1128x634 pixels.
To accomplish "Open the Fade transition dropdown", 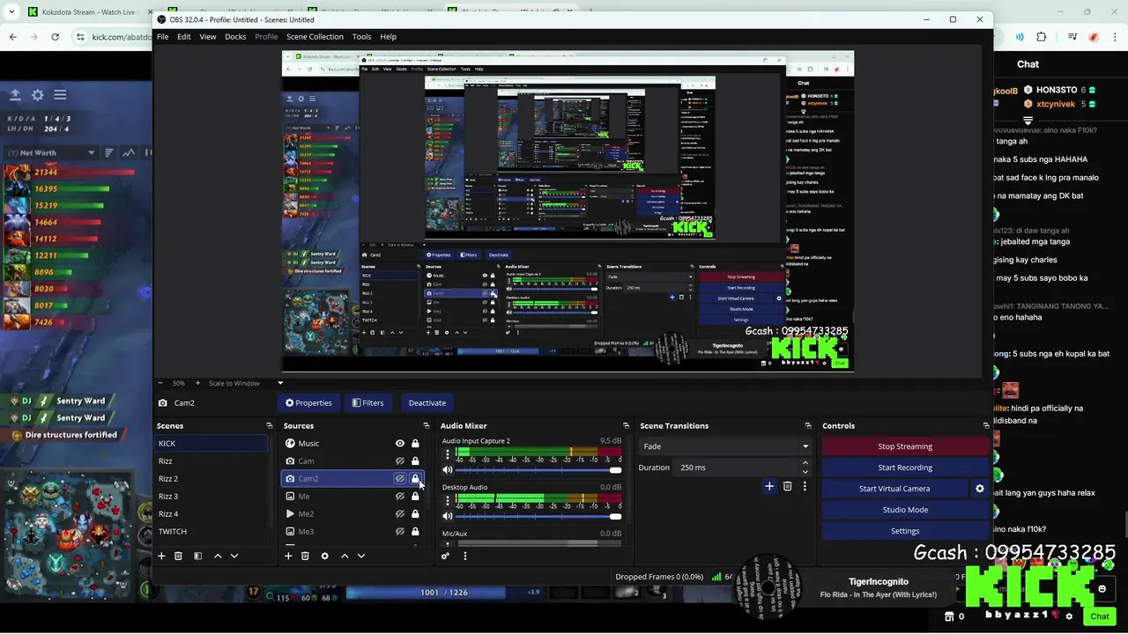I will coord(725,446).
